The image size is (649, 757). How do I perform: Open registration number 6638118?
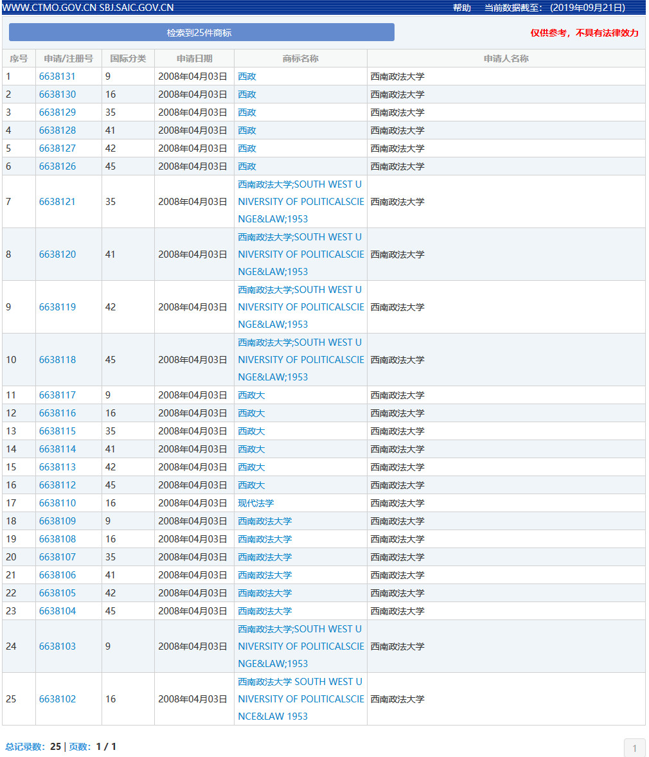pyautogui.click(x=57, y=360)
